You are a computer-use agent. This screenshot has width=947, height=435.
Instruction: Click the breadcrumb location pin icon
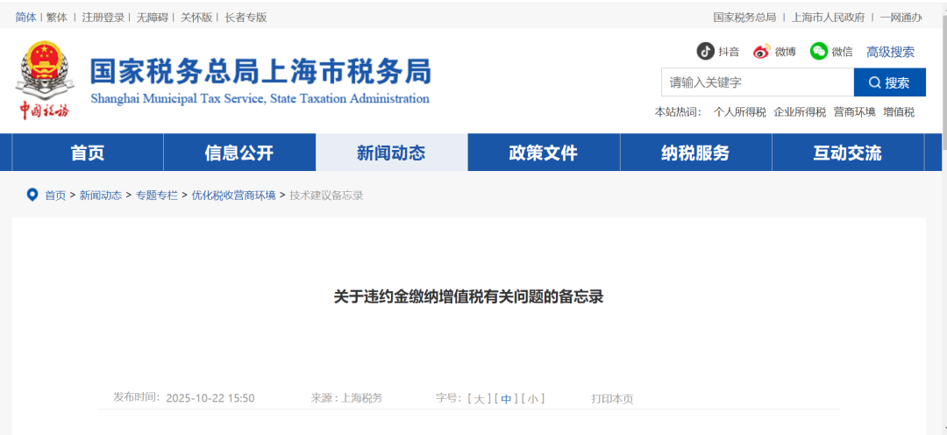click(32, 195)
